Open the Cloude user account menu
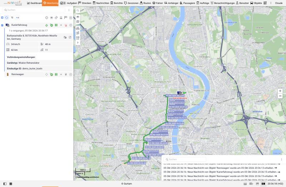Viewport: 286px width, 187px height. 279,3
